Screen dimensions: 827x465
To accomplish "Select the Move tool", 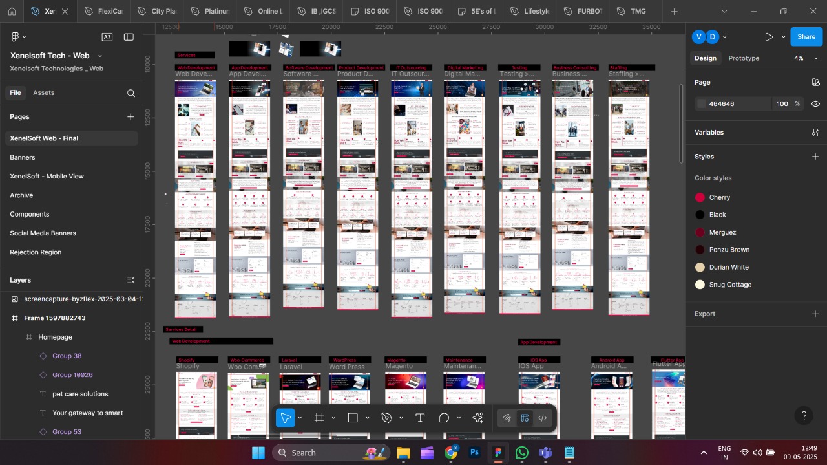I will [x=286, y=418].
